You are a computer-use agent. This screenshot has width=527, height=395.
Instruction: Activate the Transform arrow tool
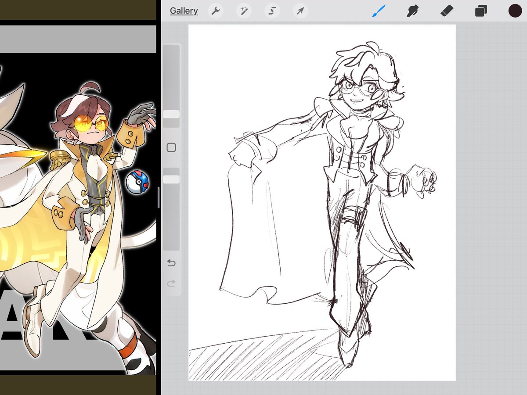click(300, 11)
